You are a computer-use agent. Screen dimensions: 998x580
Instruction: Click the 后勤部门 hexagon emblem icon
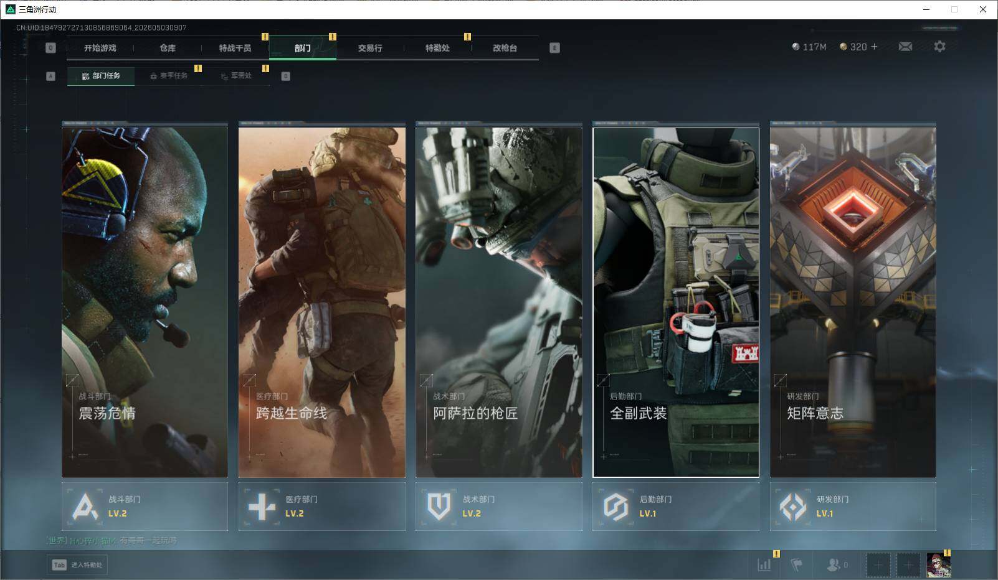(615, 507)
